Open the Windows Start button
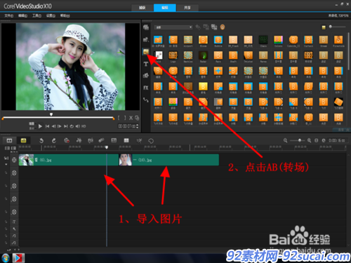 click(x=5, y=258)
